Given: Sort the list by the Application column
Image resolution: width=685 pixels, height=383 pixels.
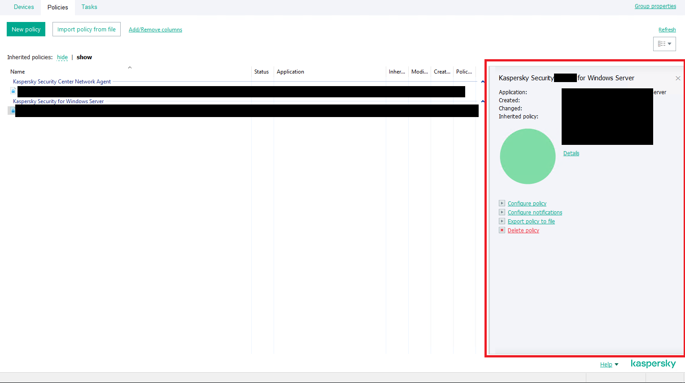Looking at the screenshot, I should pyautogui.click(x=330, y=72).
